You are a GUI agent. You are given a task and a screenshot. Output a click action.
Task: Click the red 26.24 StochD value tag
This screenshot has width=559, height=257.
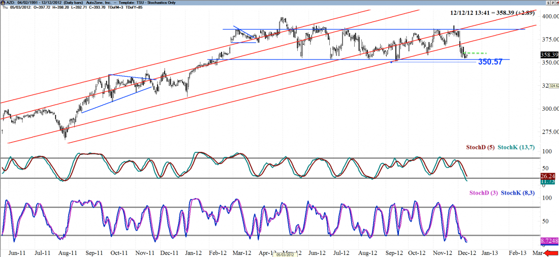click(548, 176)
